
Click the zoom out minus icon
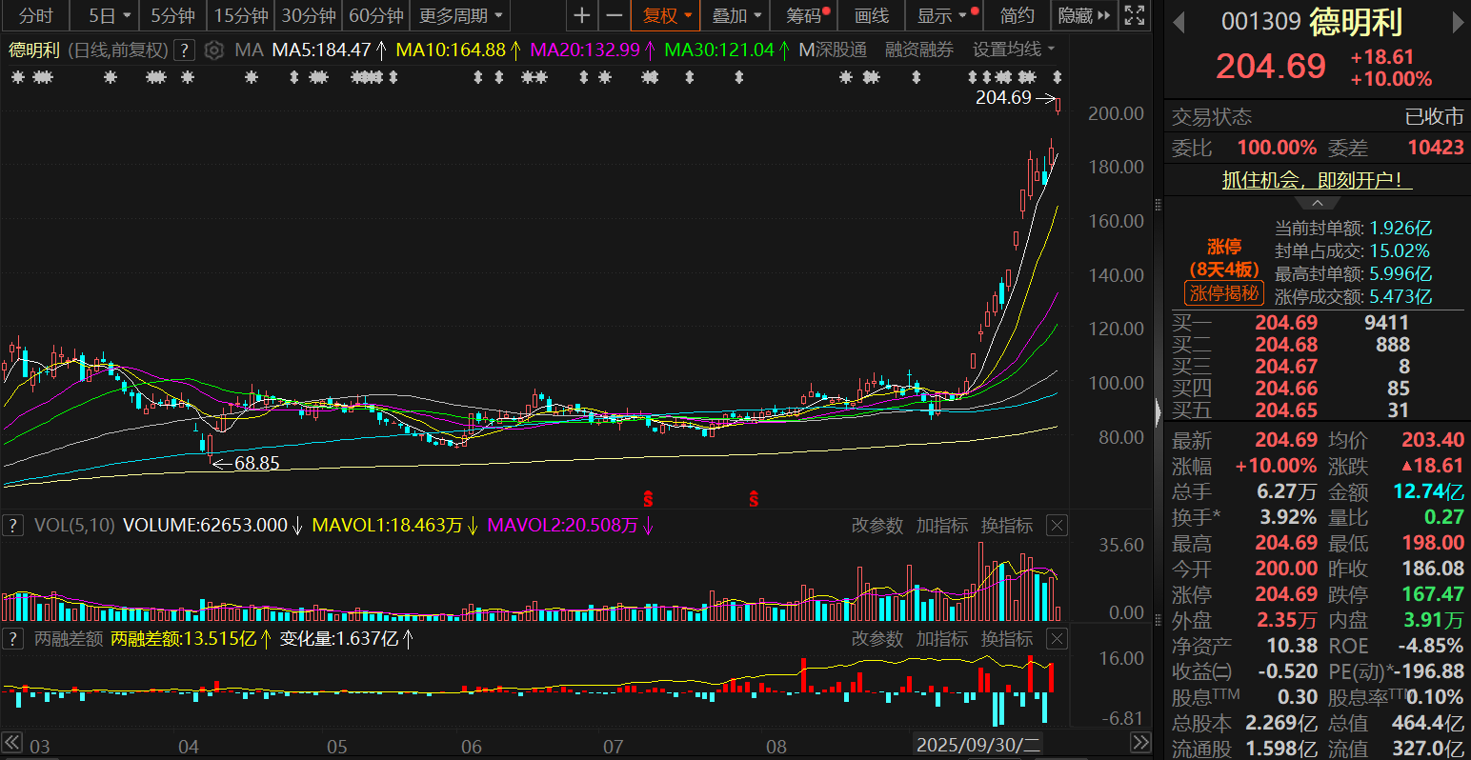point(615,15)
